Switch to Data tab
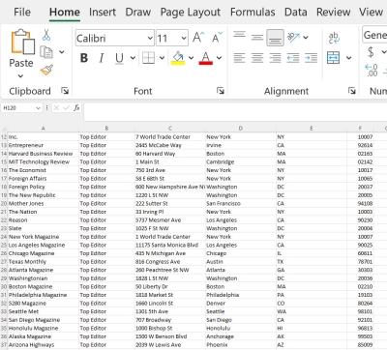 point(296,13)
